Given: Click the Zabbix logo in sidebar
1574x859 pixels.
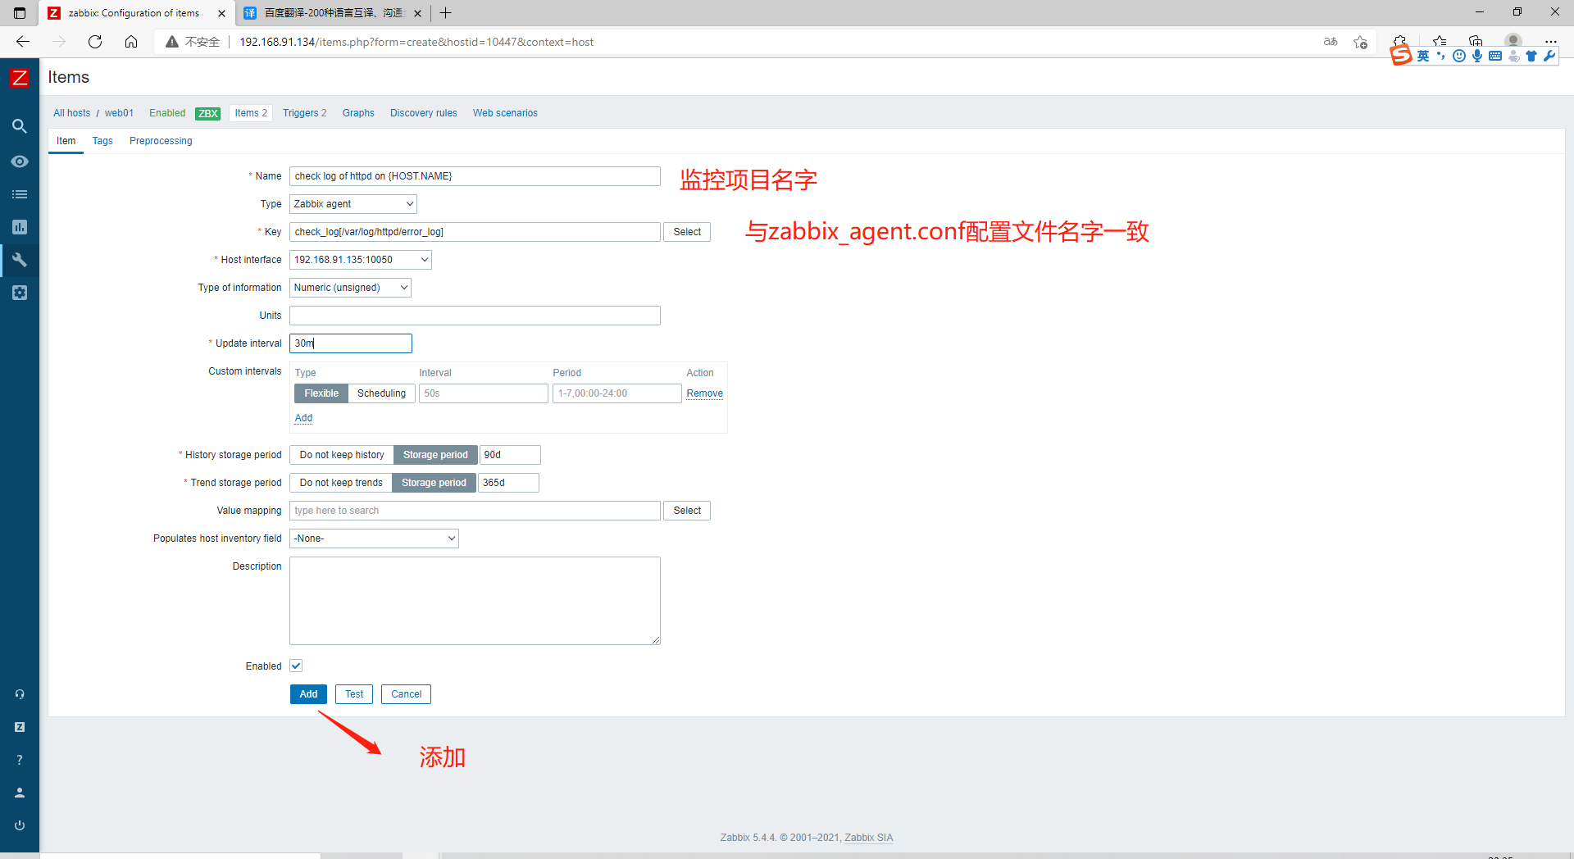Looking at the screenshot, I should [x=20, y=78].
